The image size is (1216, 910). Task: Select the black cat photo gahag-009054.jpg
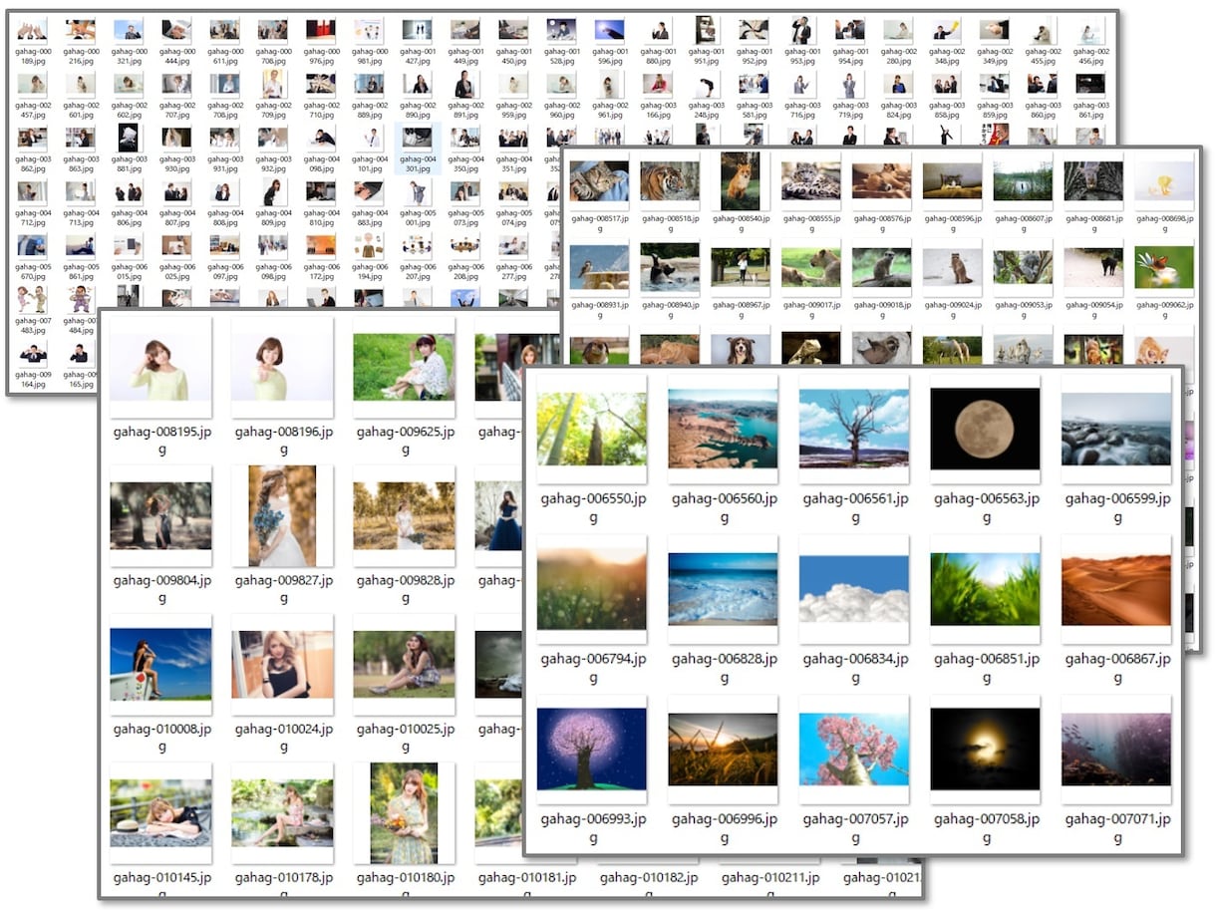pos(1093,267)
